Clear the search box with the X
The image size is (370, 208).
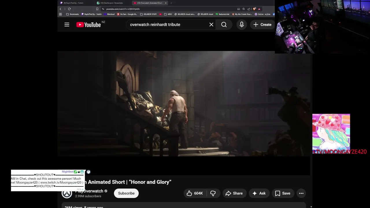coord(211,25)
